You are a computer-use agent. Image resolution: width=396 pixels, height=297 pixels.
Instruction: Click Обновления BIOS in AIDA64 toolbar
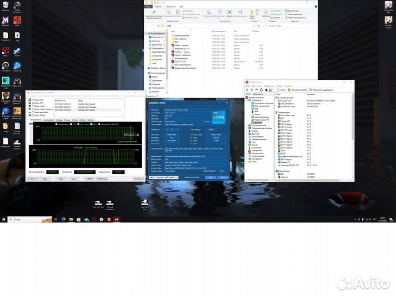297,90
